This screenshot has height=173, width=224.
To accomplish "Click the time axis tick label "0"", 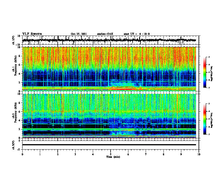I will [x=22, y=154].
